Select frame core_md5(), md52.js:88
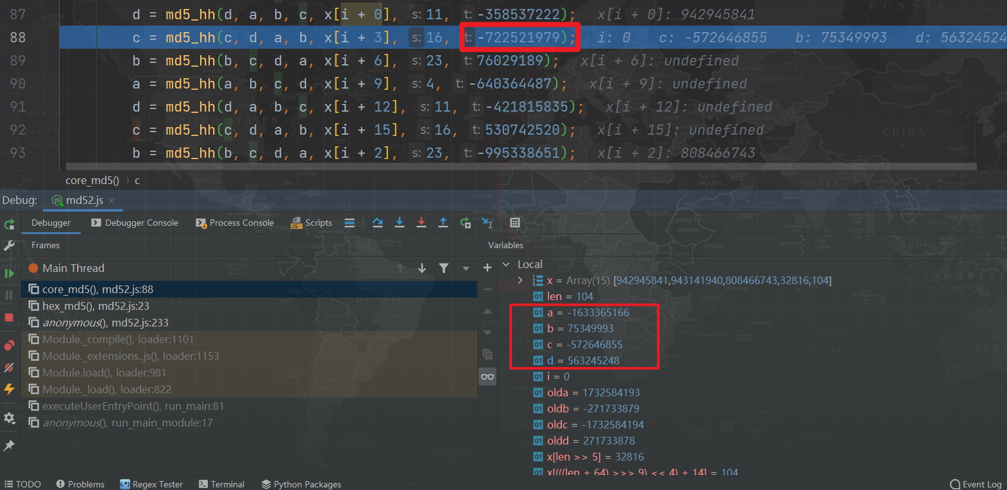 pos(250,289)
